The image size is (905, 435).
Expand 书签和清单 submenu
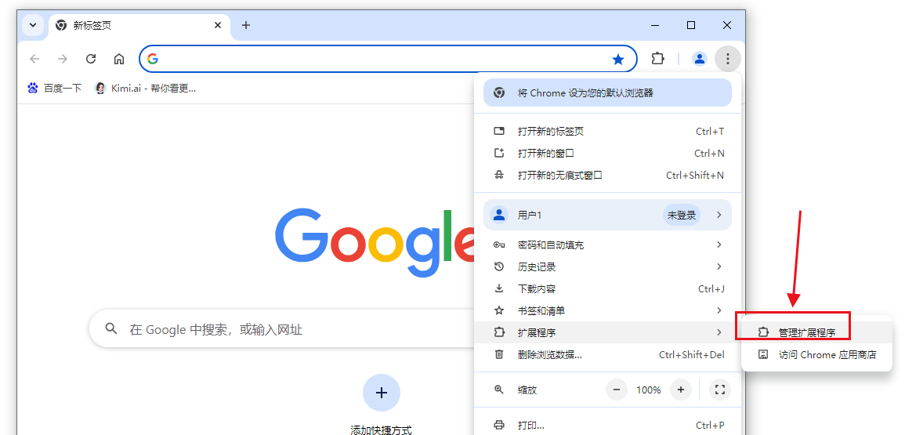click(x=609, y=311)
